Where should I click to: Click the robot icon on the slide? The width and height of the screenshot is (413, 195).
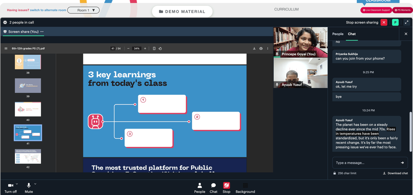95,122
